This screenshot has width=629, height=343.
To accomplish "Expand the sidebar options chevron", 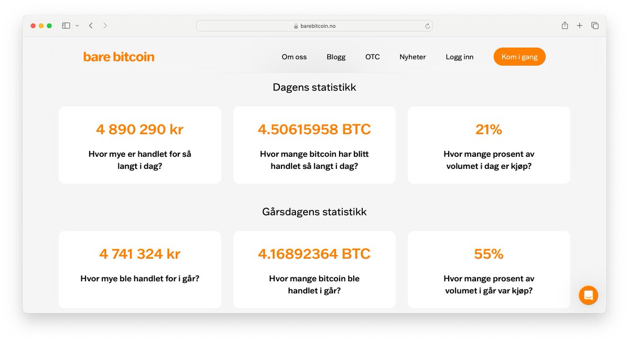I will (77, 25).
